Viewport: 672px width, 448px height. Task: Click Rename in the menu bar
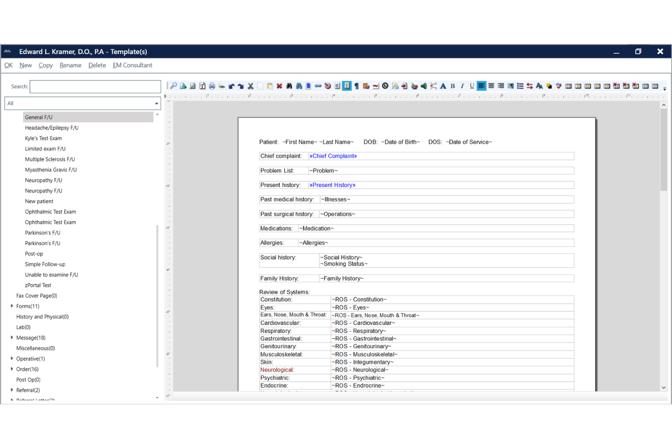coord(70,65)
